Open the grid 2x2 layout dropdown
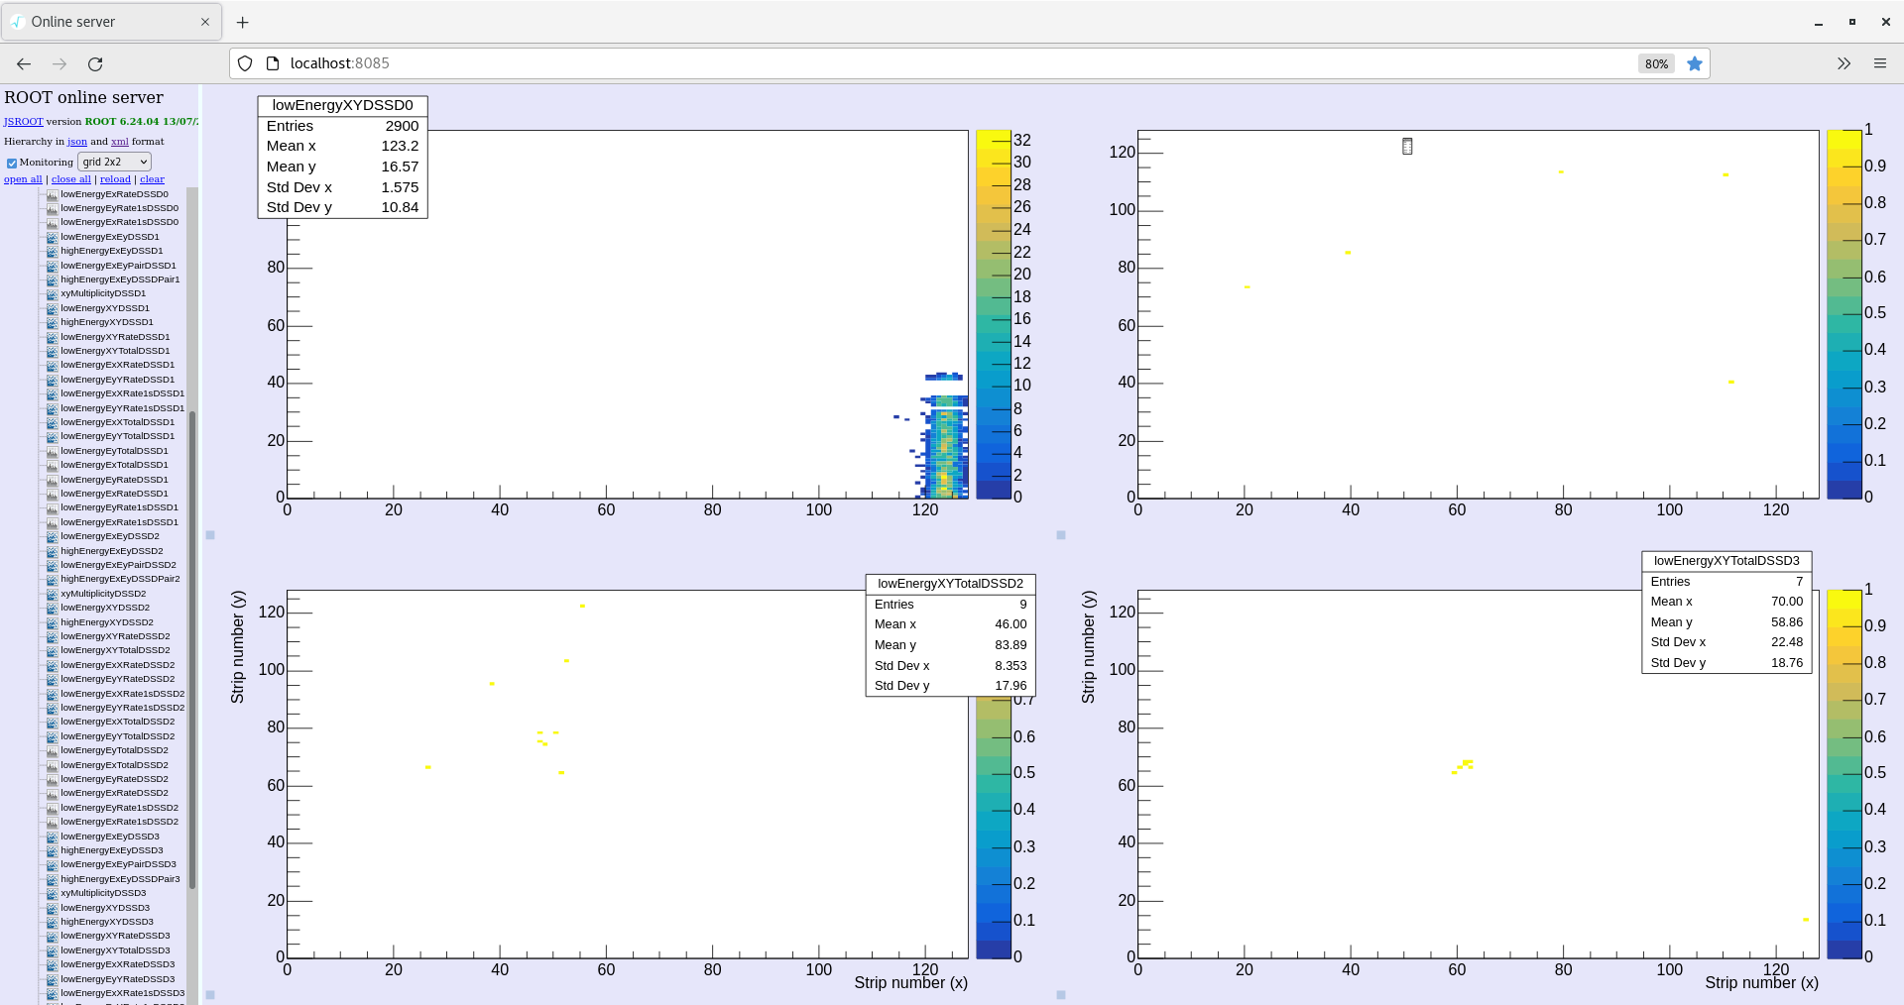The image size is (1904, 1005). [114, 162]
